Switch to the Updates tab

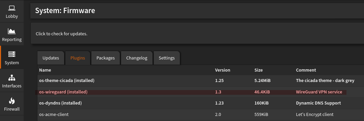tap(51, 58)
